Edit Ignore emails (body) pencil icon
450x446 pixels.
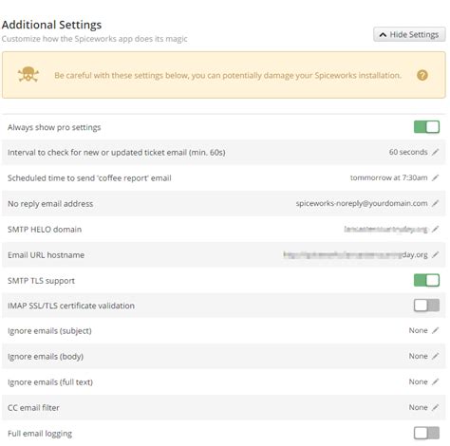click(436, 356)
